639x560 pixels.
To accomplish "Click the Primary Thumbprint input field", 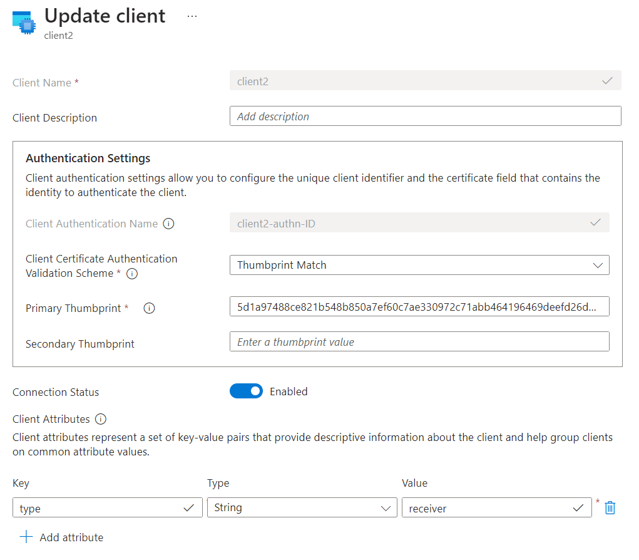I will [x=419, y=307].
